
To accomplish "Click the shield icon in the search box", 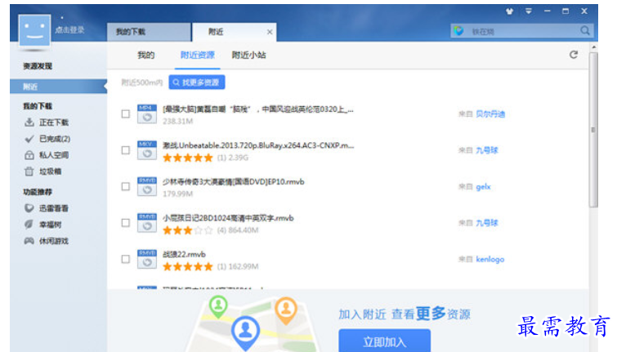I will coord(458,31).
